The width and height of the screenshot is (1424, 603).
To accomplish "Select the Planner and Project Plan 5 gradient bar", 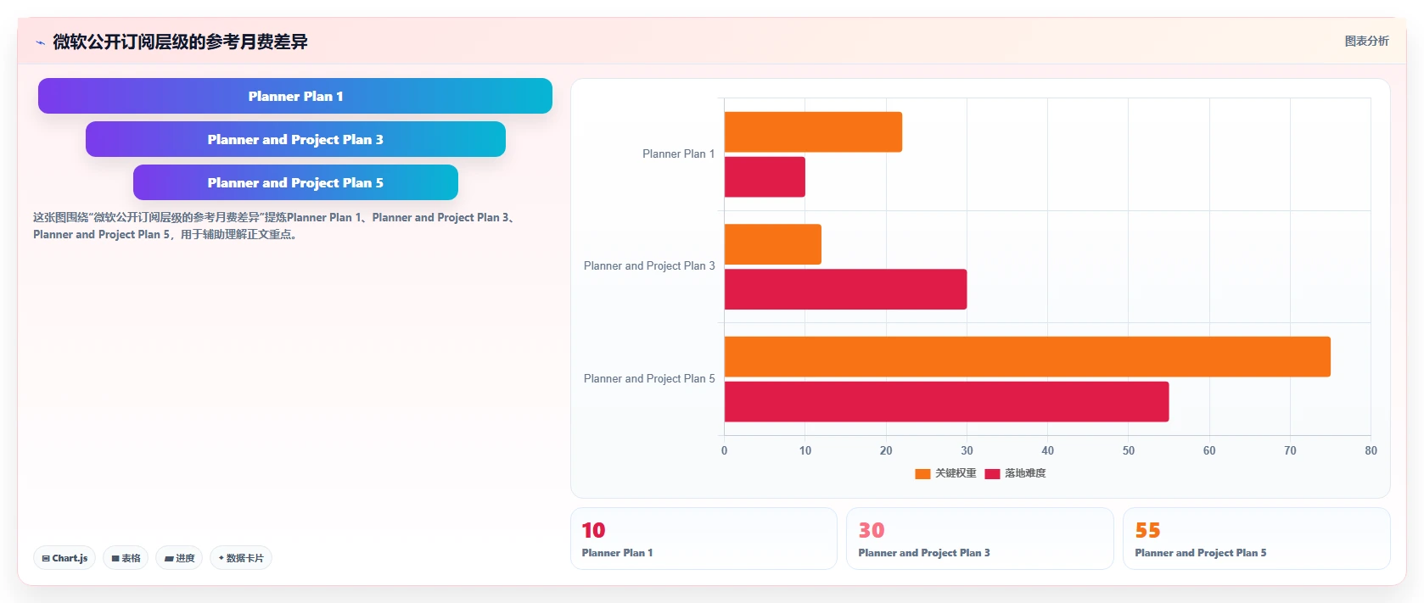I will 295,182.
